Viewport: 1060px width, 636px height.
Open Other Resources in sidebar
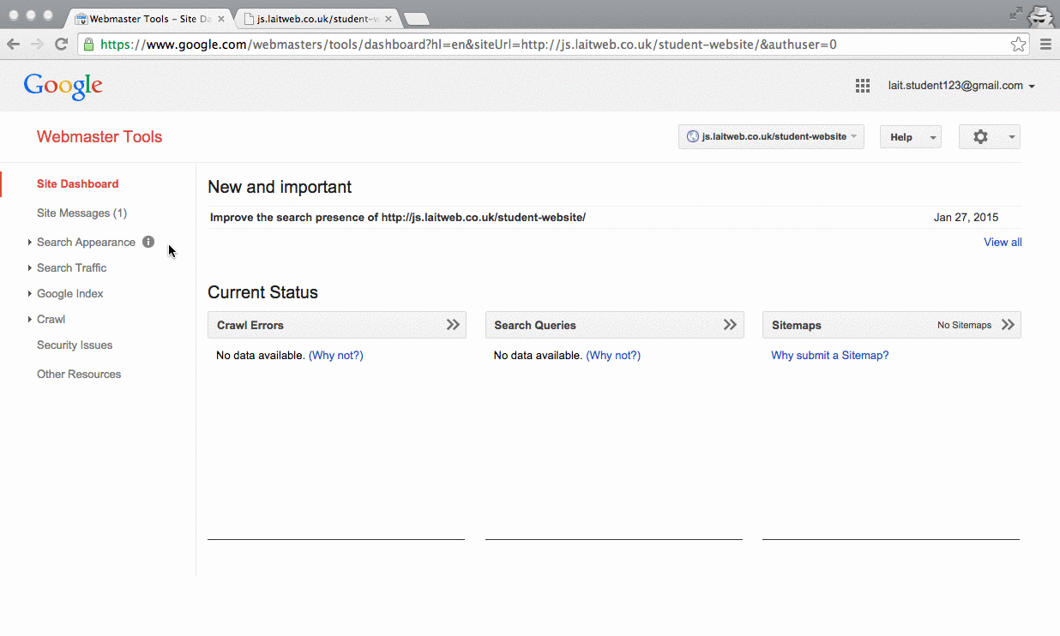coord(79,374)
